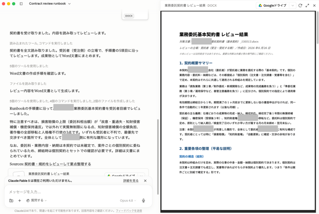Open the 質問する mode dropdown
This screenshot has height=214, width=319.
coord(37,200)
